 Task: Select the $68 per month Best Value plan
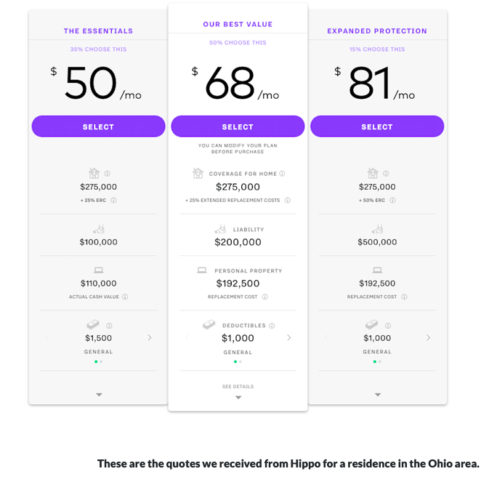(238, 126)
